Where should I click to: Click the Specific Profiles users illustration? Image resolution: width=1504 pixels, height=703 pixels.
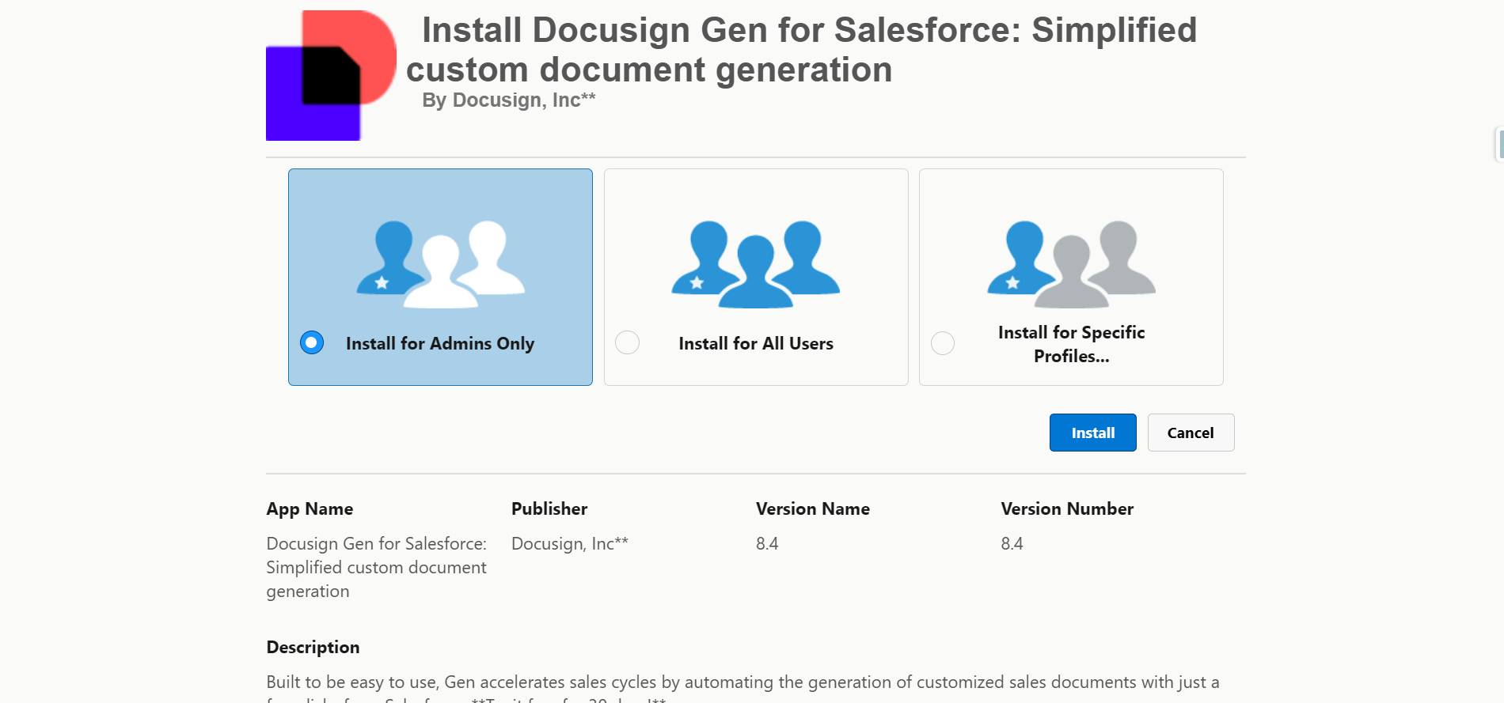[1071, 264]
